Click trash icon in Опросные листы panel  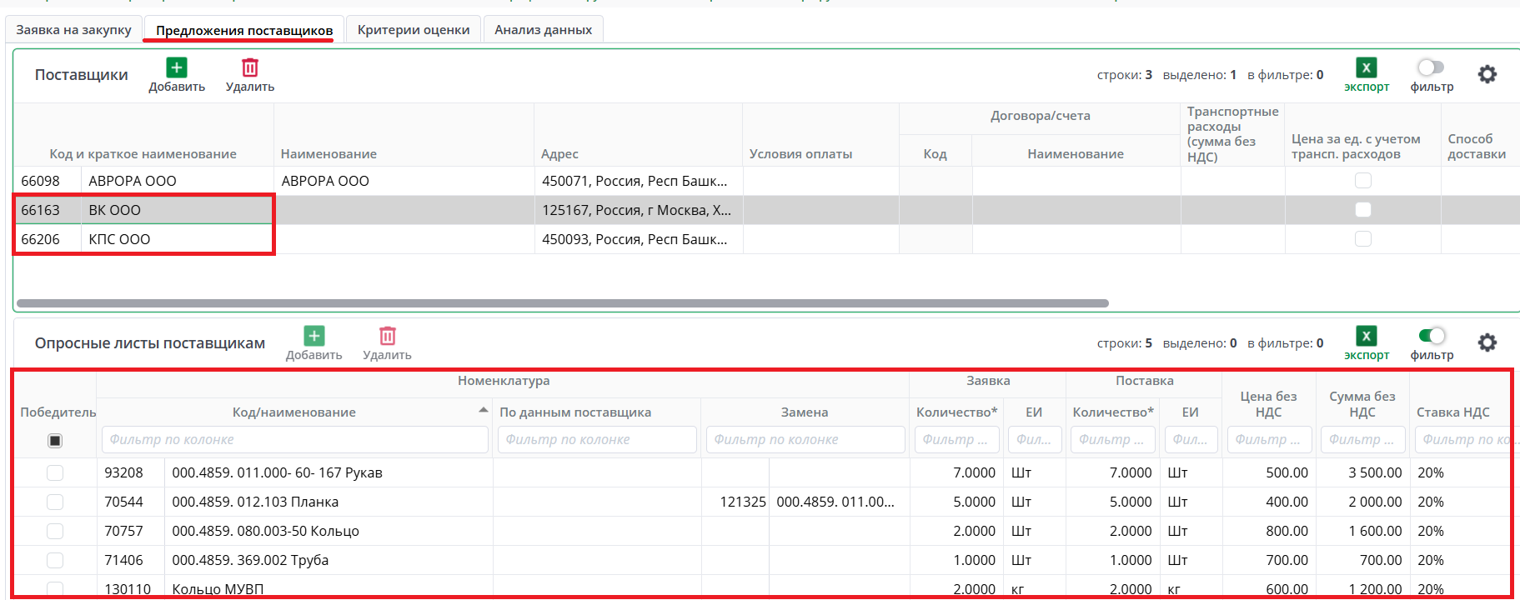pos(387,337)
